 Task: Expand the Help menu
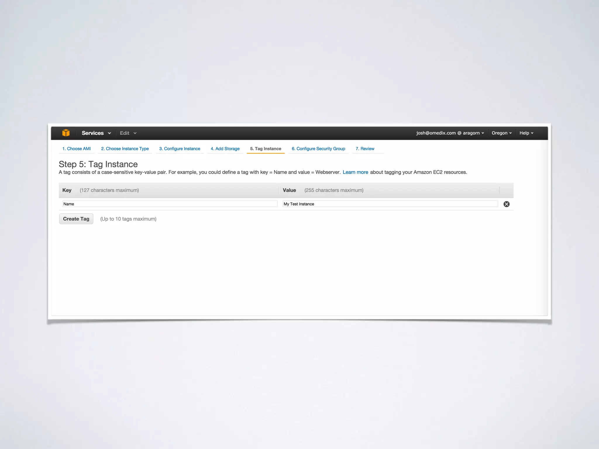[x=526, y=133]
